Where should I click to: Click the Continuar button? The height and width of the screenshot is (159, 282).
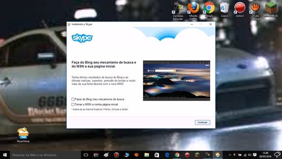(x=202, y=122)
